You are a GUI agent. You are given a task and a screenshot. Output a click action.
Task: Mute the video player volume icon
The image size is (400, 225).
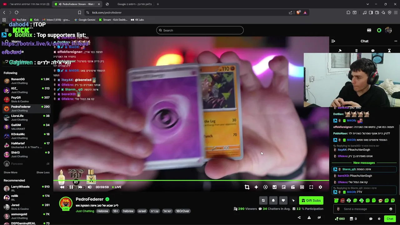pyautogui.click(x=90, y=187)
